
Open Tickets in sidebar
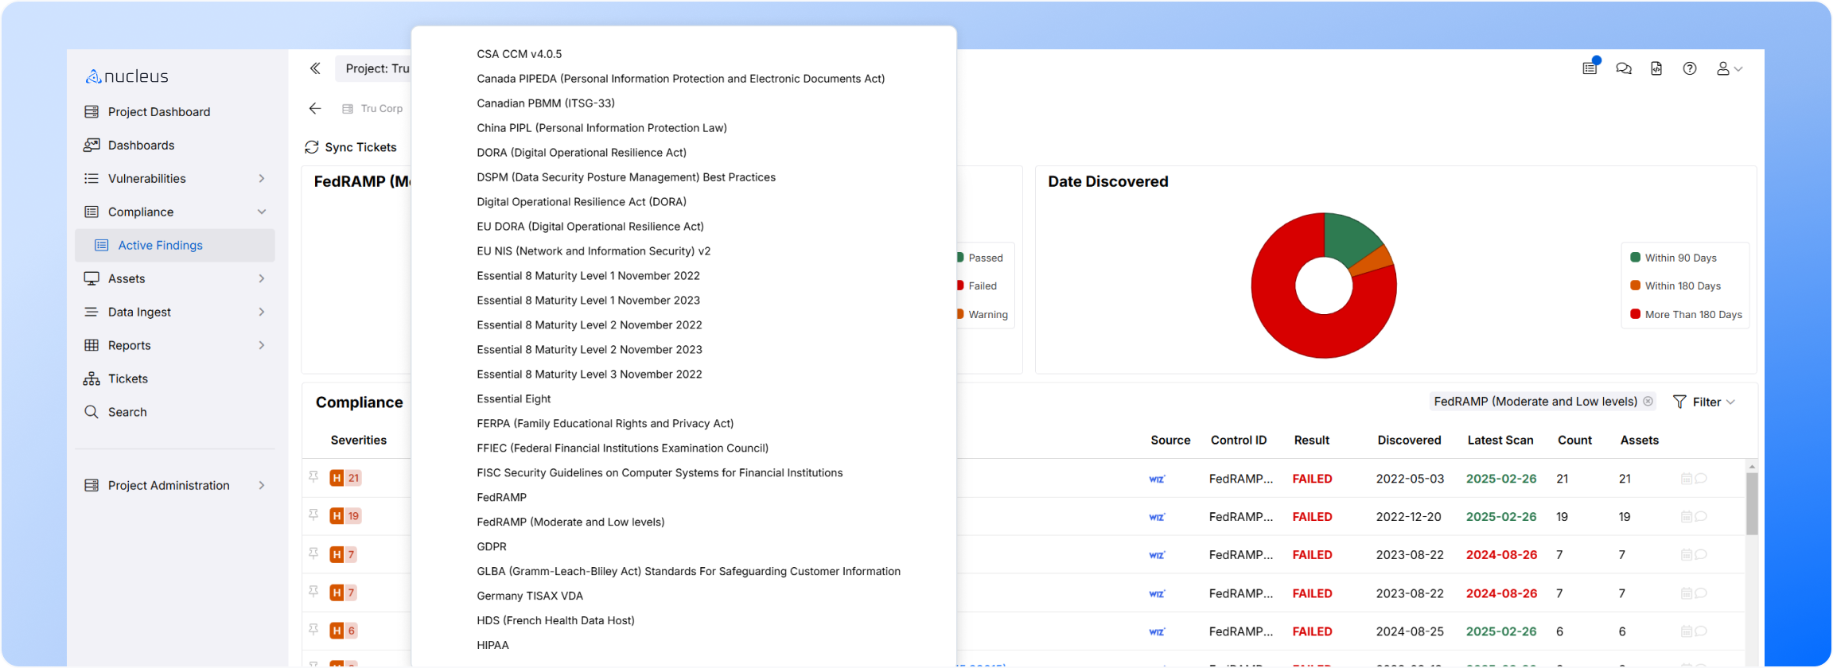tap(127, 379)
